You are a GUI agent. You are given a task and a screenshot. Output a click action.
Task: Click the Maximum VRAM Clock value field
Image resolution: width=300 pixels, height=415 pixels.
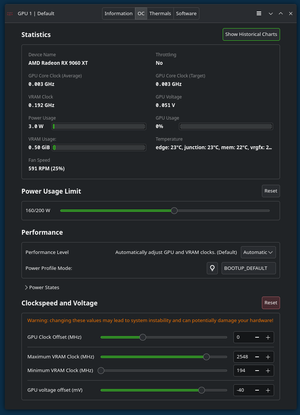243,357
